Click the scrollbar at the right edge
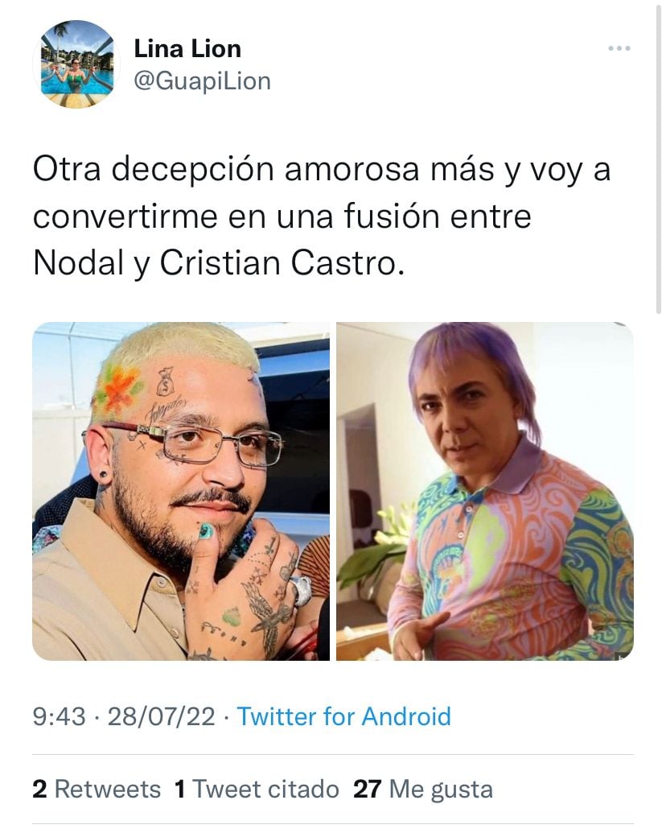666x829 pixels. point(658,159)
